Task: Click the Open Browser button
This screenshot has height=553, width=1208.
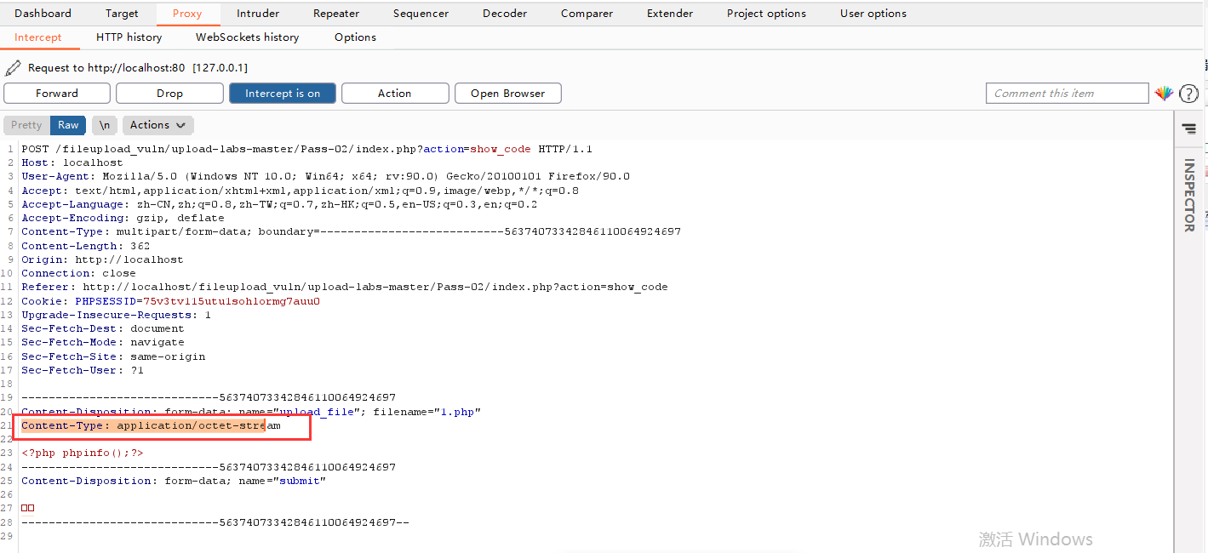Action: pos(508,94)
